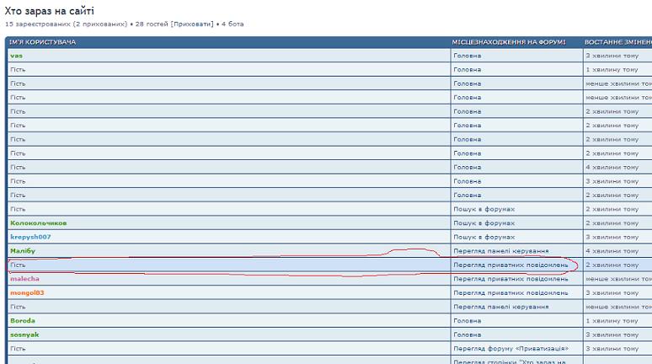Image resolution: width=652 pixels, height=364 pixels.
Task: Open user profile of vas
Action: (16, 56)
